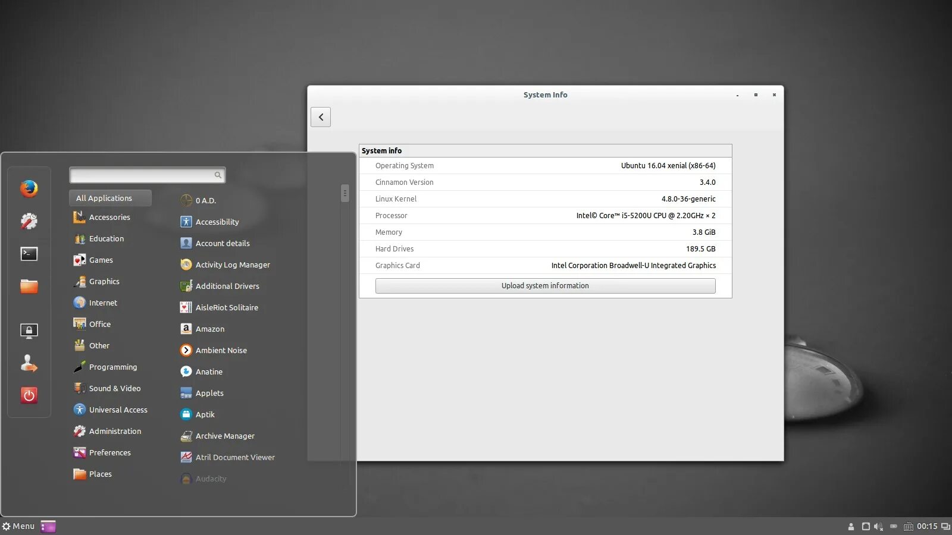
Task: Click the rightmost workspace icon in tray
Action: (x=945, y=527)
